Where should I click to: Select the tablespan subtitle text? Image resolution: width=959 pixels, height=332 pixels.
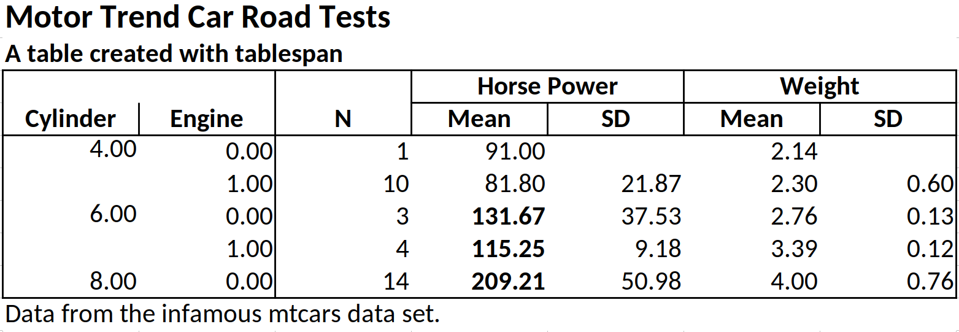click(x=174, y=54)
